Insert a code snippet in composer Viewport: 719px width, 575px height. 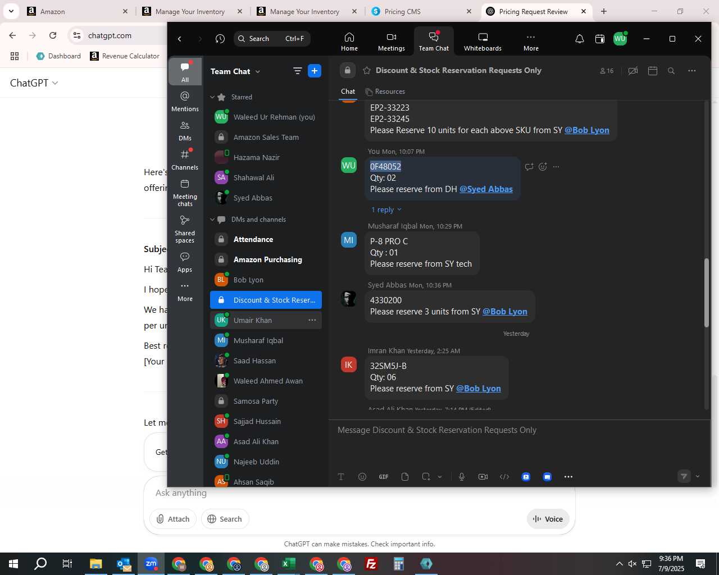504,477
